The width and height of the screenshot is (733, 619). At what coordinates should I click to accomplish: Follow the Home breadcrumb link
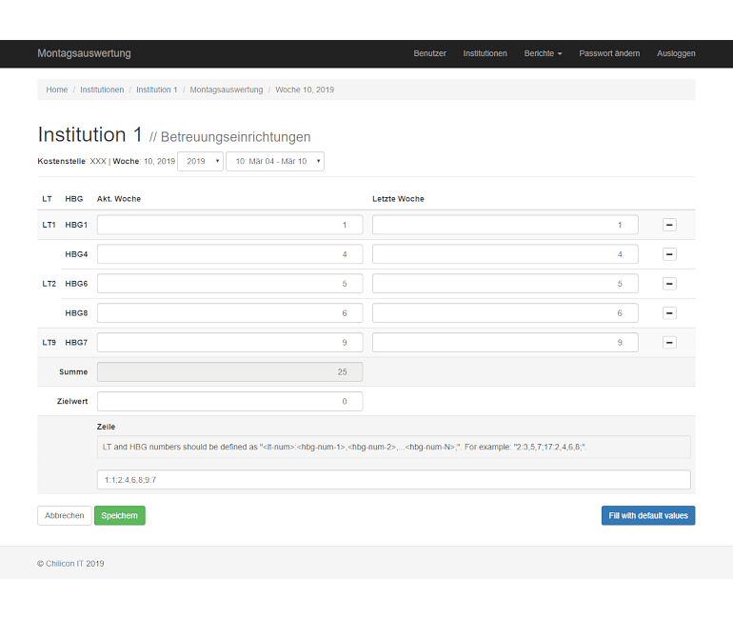coord(57,90)
